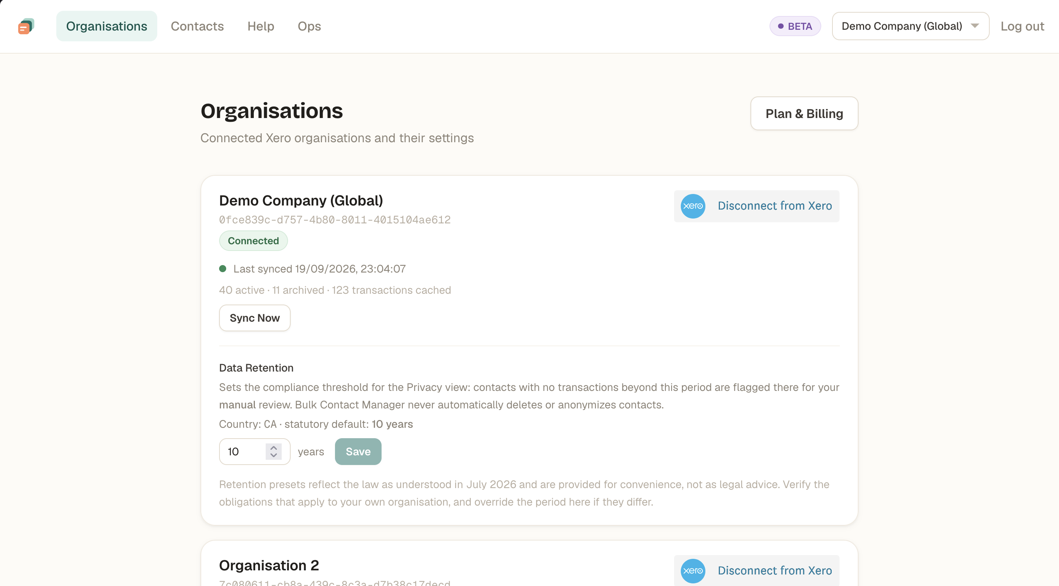Click the 'Organisations' page heading
This screenshot has height=586, width=1059.
(x=271, y=111)
